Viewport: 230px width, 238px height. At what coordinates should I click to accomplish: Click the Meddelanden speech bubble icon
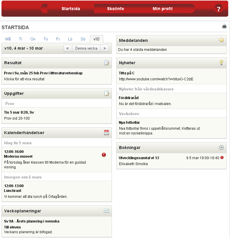click(x=221, y=40)
